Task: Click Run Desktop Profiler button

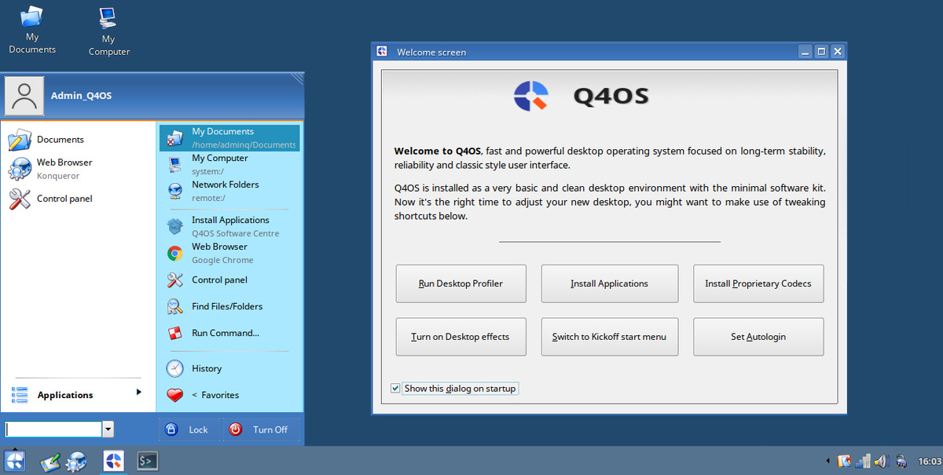Action: [x=460, y=283]
